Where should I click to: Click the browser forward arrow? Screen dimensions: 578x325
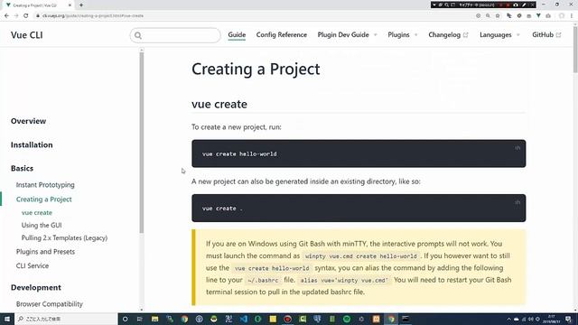pos(16,16)
